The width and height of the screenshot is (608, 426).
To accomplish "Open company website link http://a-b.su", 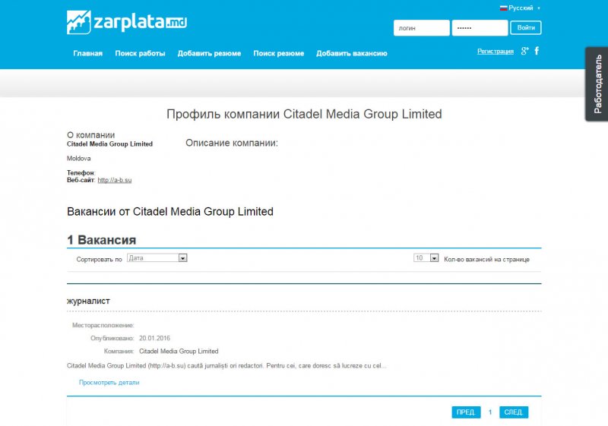I will 115,180.
